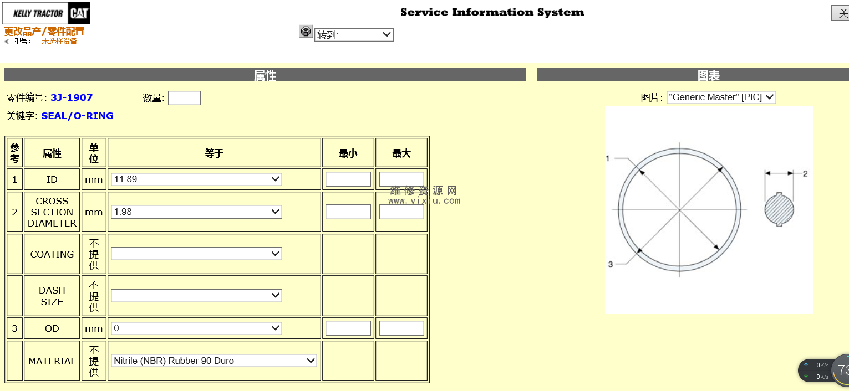This screenshot has width=849, height=391.
Task: Click the part icon beside 转到 dropdown
Action: point(306,32)
